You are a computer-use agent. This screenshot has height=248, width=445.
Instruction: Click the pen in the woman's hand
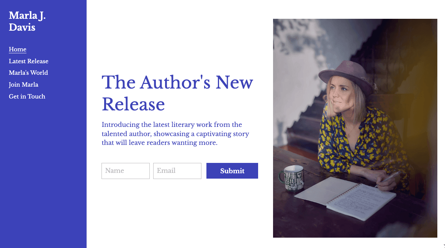click(388, 178)
